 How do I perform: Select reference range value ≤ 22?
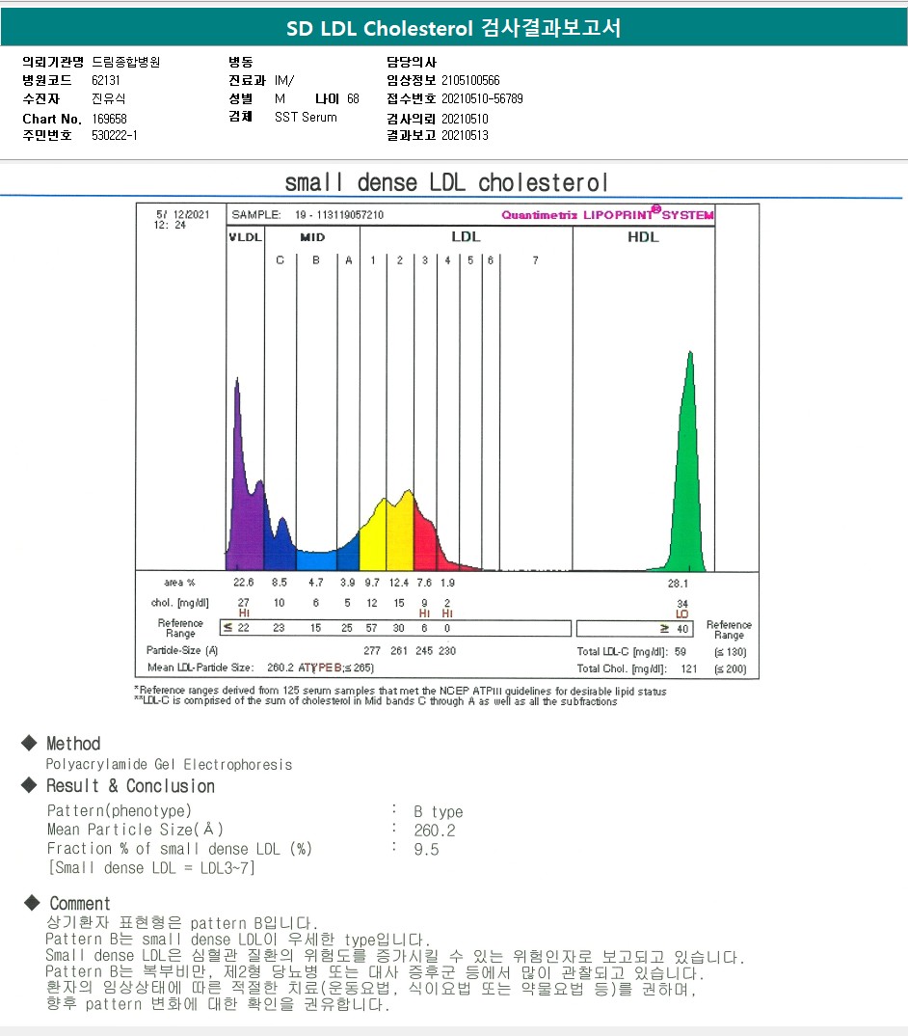pos(236,628)
